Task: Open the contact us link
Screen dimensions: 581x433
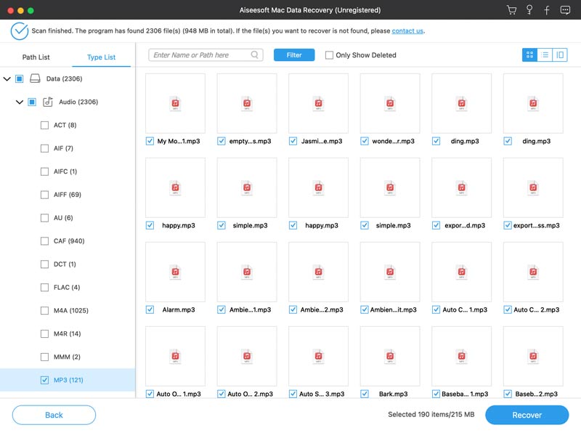Action: [407, 31]
